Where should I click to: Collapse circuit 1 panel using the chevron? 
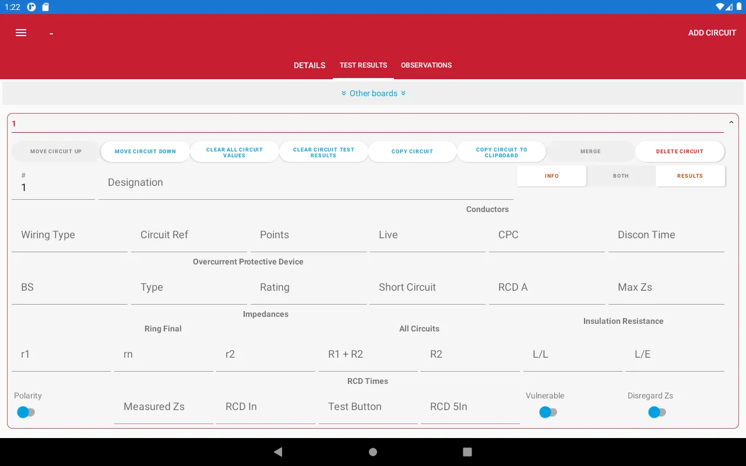tap(731, 123)
